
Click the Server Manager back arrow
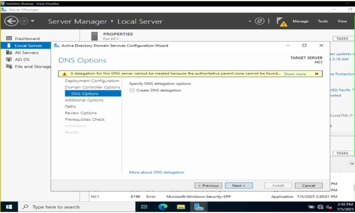[11, 21]
